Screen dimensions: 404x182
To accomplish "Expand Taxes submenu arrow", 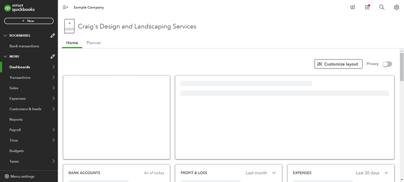I will coord(54,161).
